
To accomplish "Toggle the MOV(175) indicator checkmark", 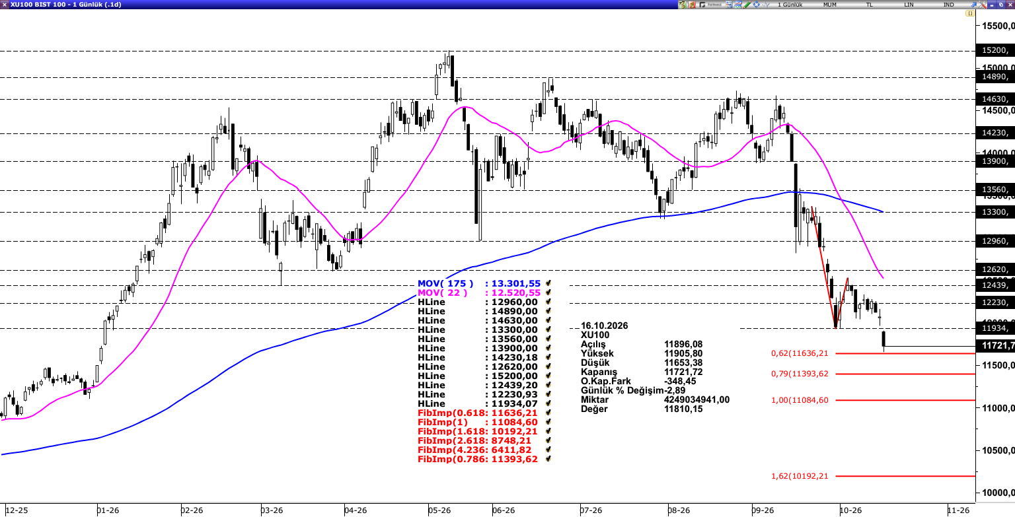I will [548, 283].
